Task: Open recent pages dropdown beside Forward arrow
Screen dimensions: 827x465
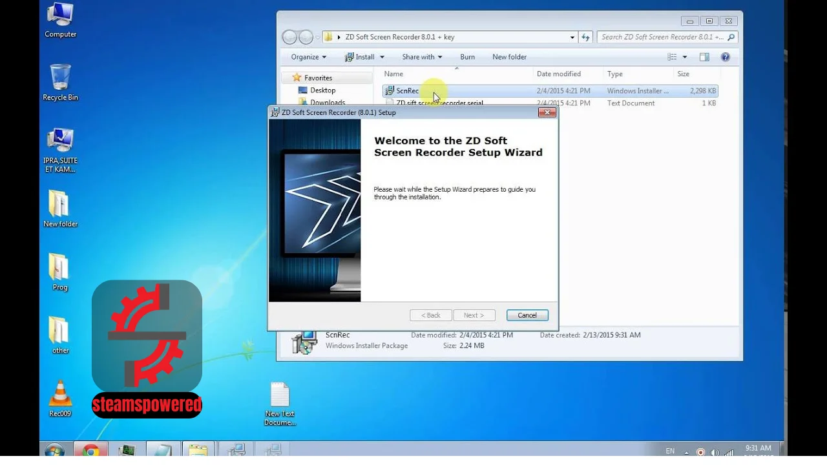Action: [x=317, y=37]
